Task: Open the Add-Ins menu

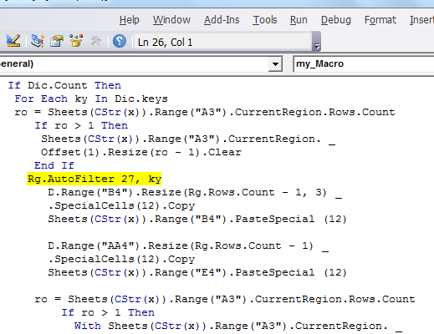Action: tap(222, 20)
